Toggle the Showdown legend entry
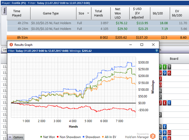The width and height of the screenshot is (189, 140). pyautogui.click(x=91, y=137)
